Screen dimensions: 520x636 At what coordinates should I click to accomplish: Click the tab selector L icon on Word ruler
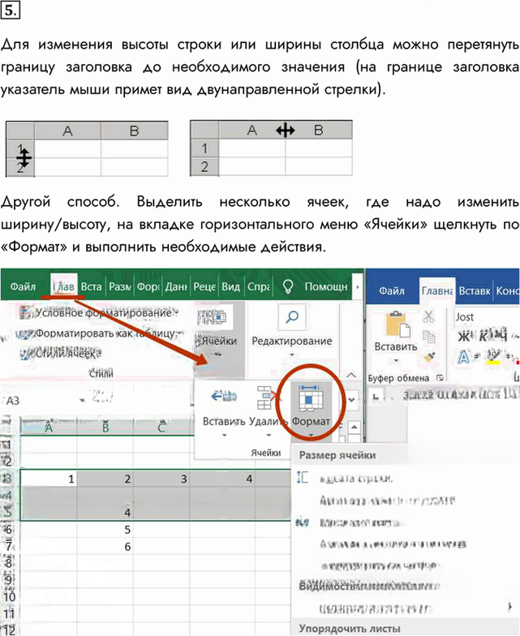pyautogui.click(x=376, y=396)
